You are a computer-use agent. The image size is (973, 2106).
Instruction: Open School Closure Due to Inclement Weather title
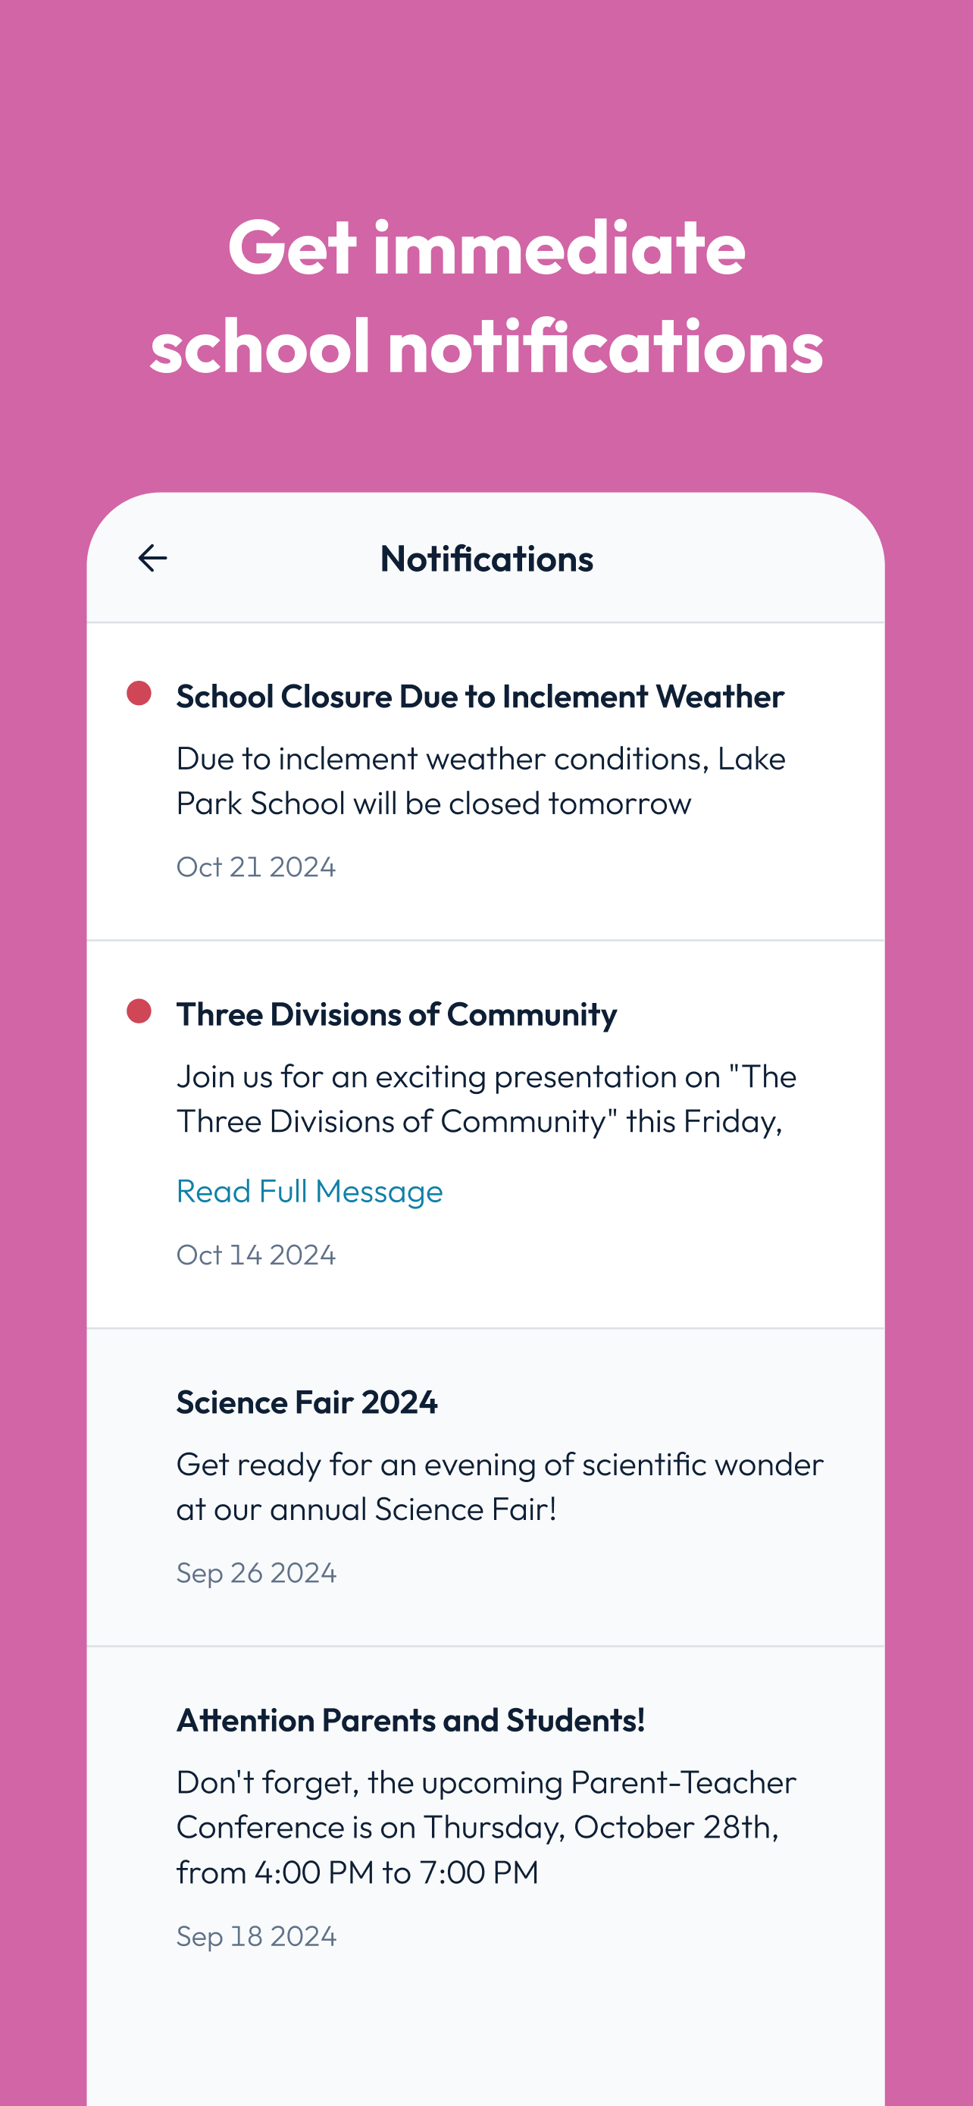pyautogui.click(x=480, y=697)
